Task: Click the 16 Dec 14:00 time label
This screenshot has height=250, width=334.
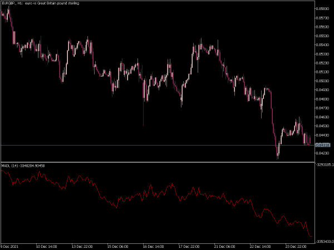Action: click(x=154, y=247)
